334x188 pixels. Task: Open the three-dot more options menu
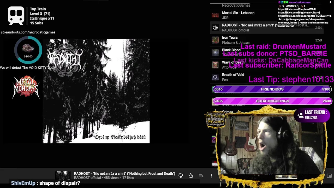pos(211,176)
